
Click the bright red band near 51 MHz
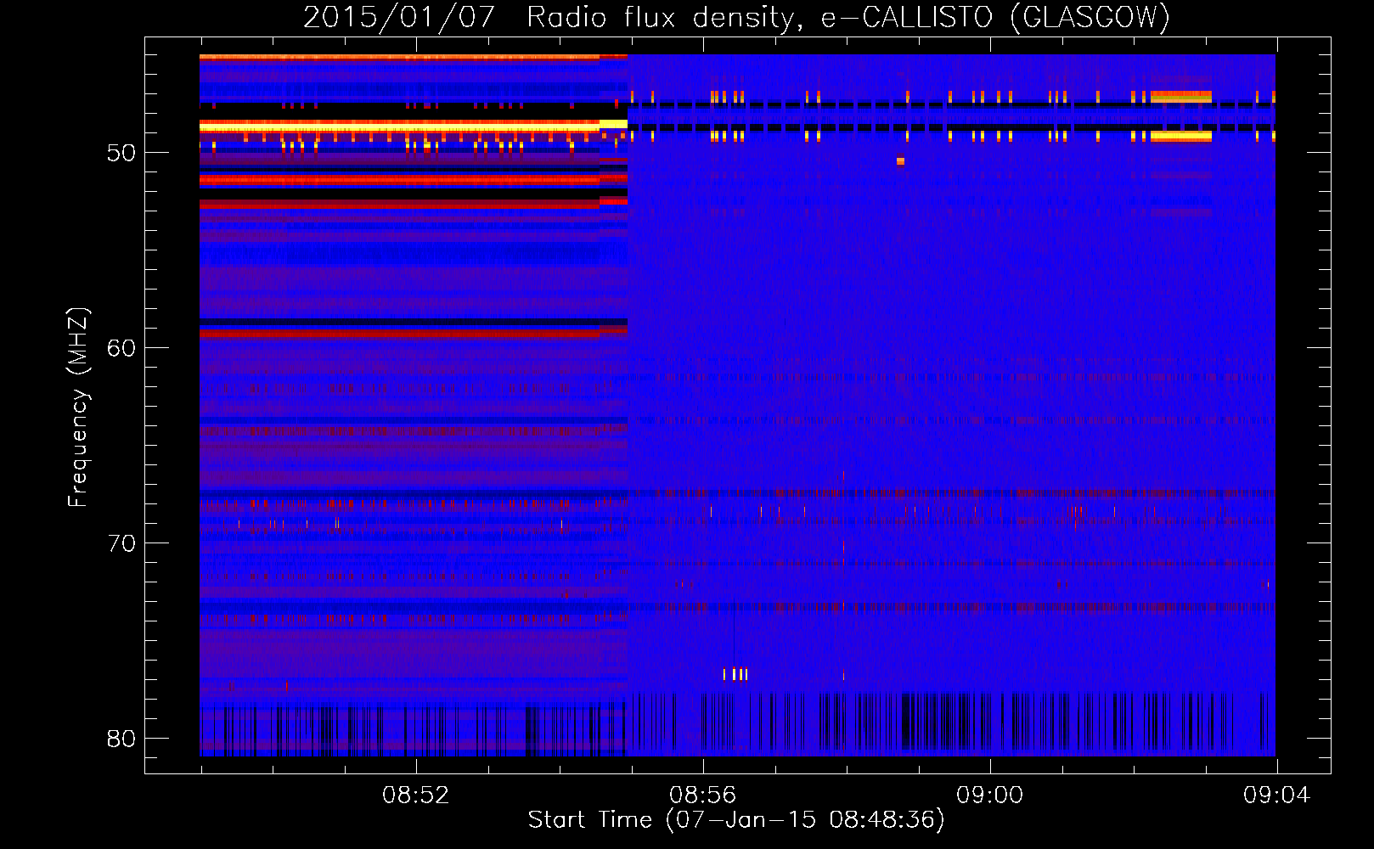pyautogui.click(x=399, y=179)
